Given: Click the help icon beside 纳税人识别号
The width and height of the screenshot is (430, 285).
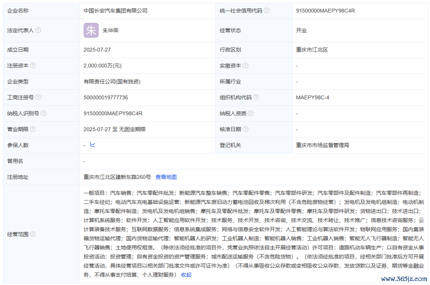Looking at the screenshot, I should (44, 113).
